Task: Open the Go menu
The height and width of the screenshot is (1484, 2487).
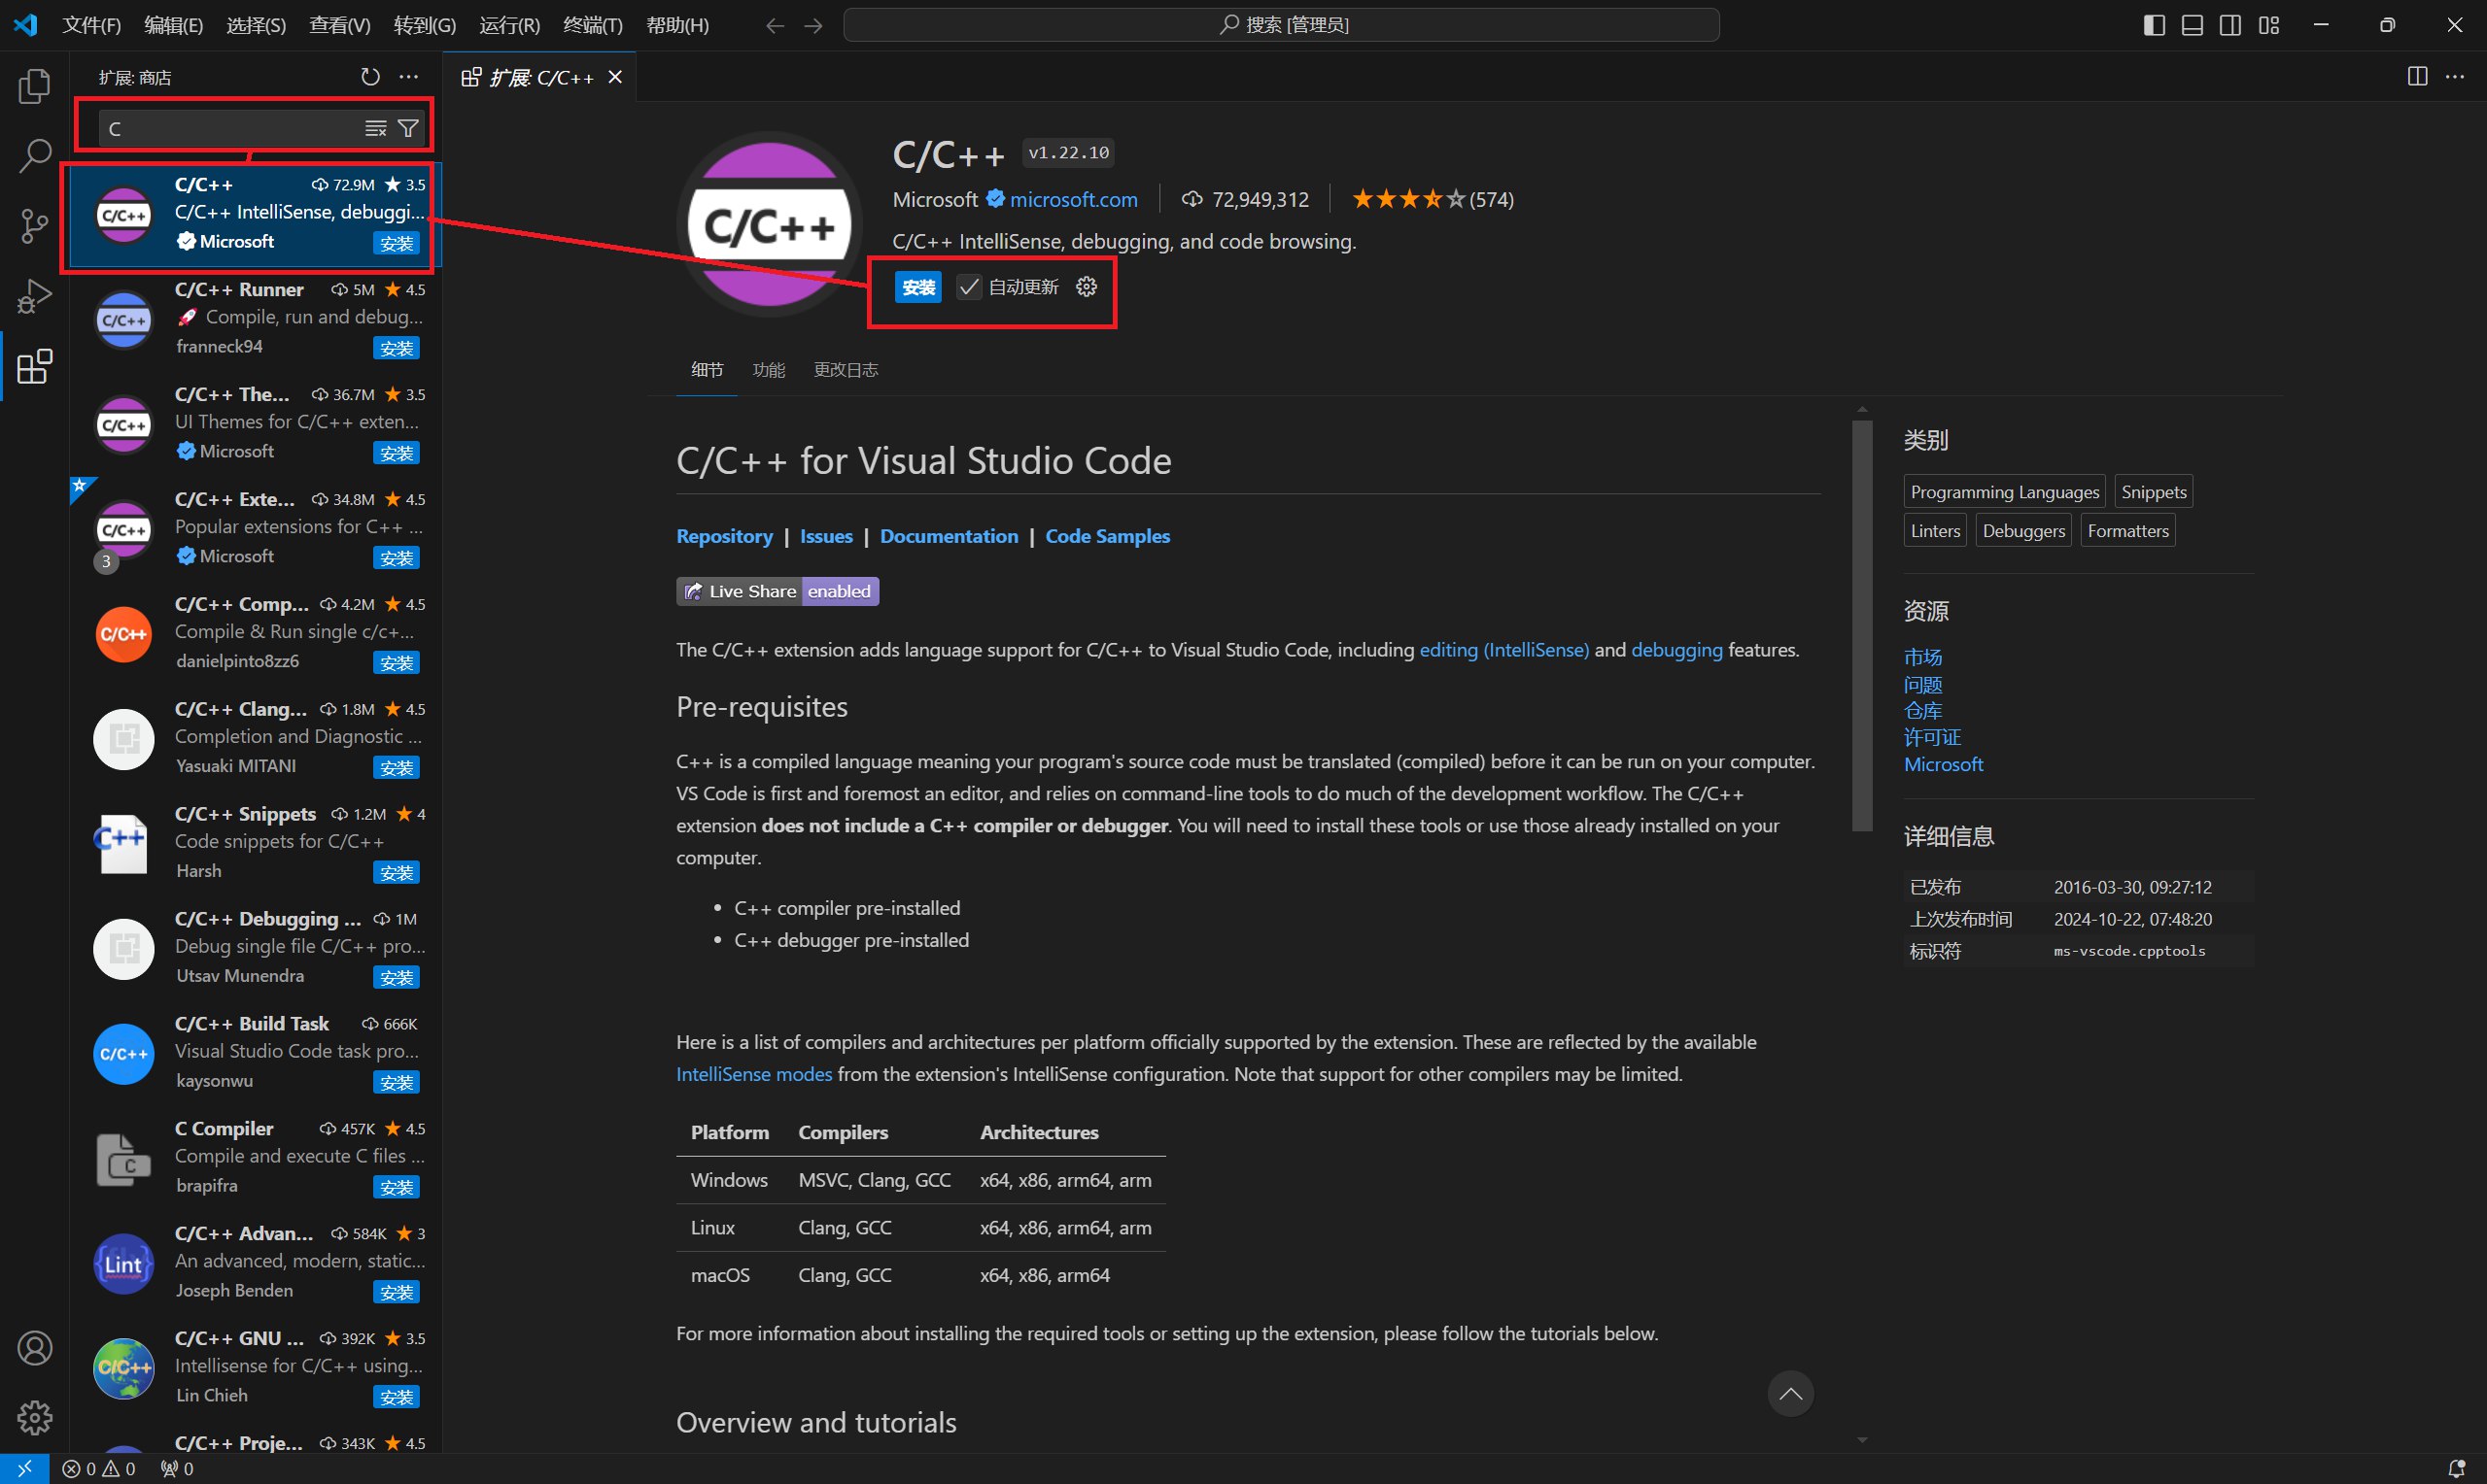Action: click(x=424, y=25)
